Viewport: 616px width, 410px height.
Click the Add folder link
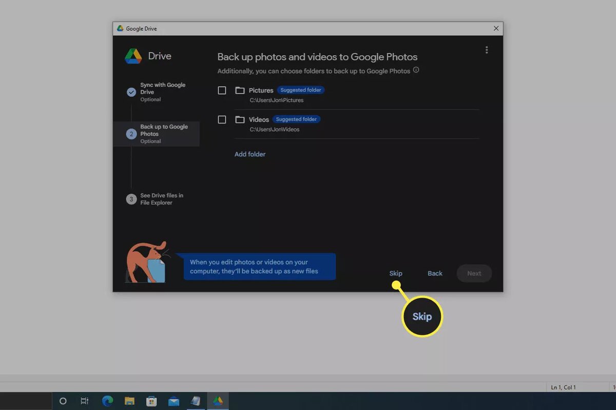click(x=250, y=154)
